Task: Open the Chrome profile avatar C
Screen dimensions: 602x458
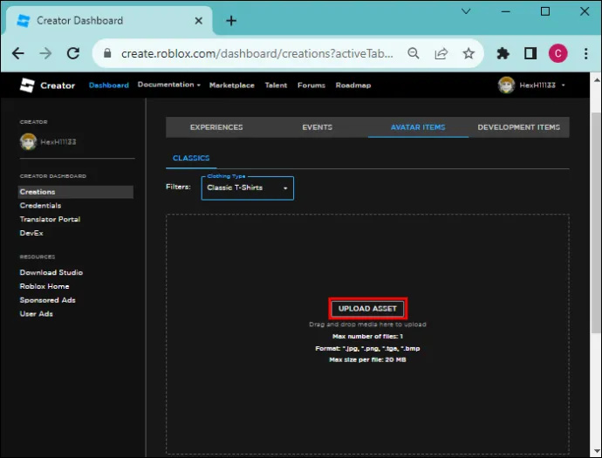Action: [558, 53]
